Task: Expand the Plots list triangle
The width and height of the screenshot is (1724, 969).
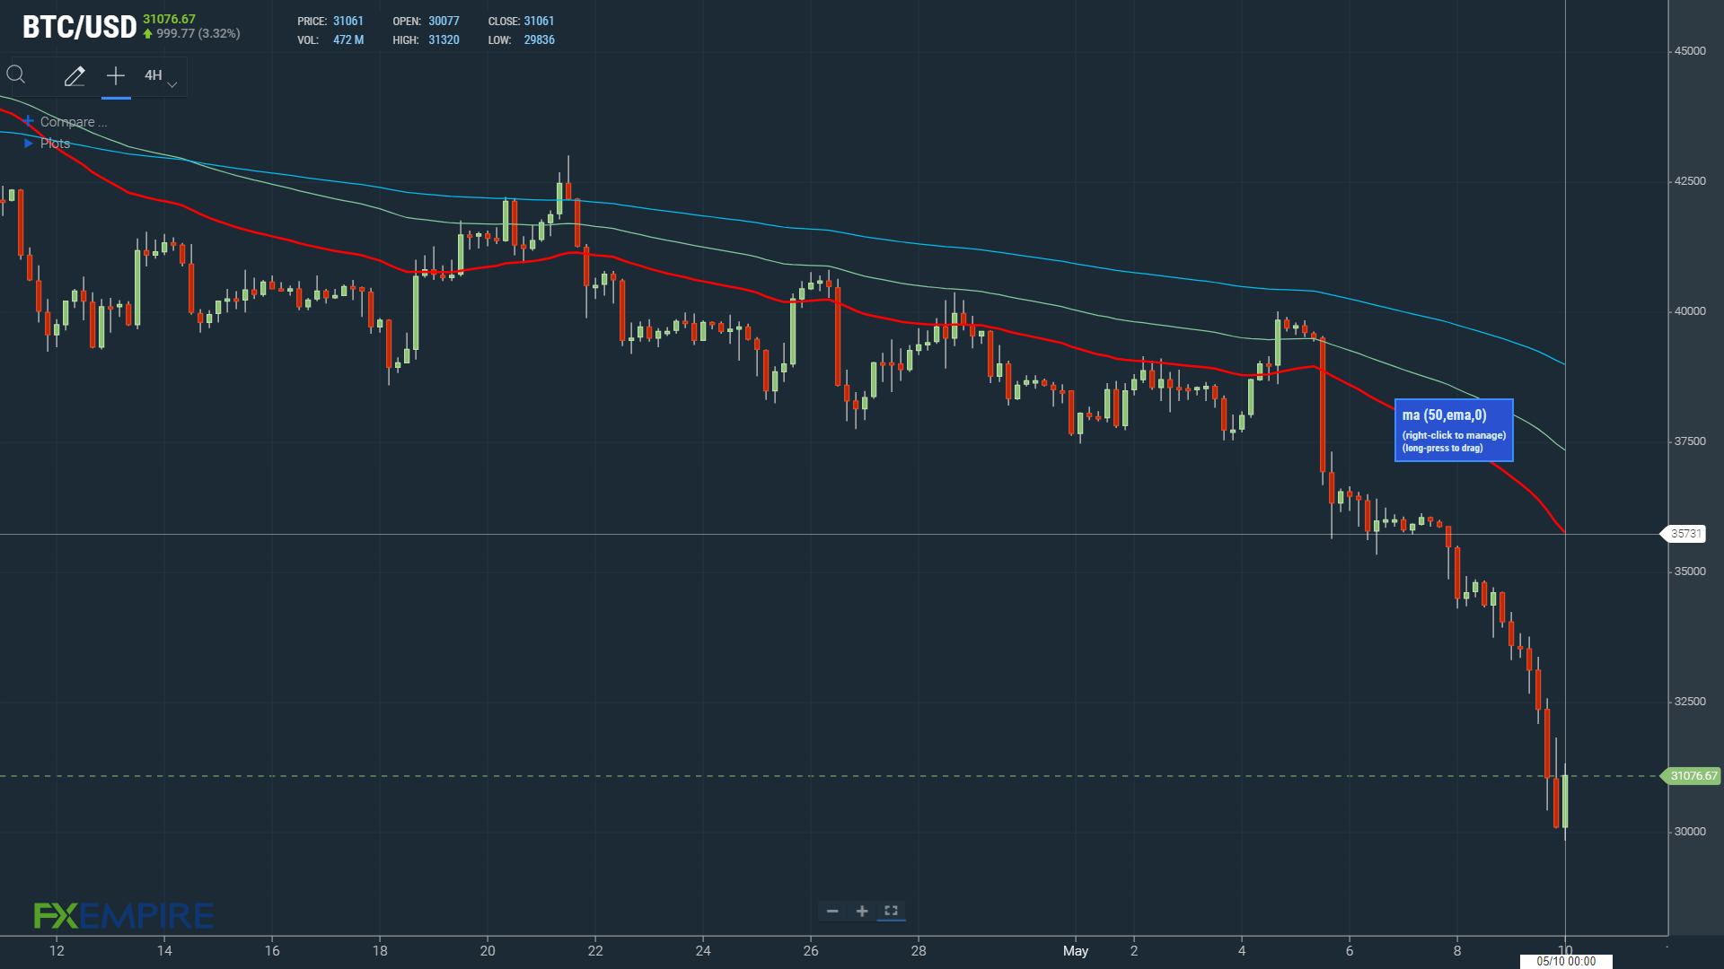Action: (x=29, y=144)
